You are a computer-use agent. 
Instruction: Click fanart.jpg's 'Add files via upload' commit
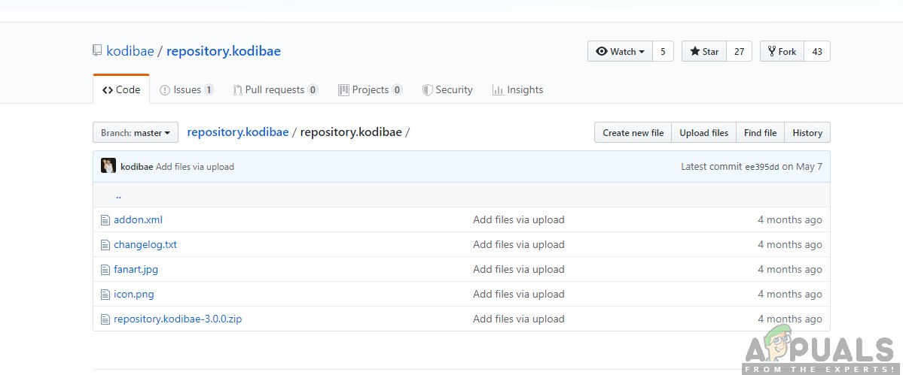pyautogui.click(x=519, y=269)
